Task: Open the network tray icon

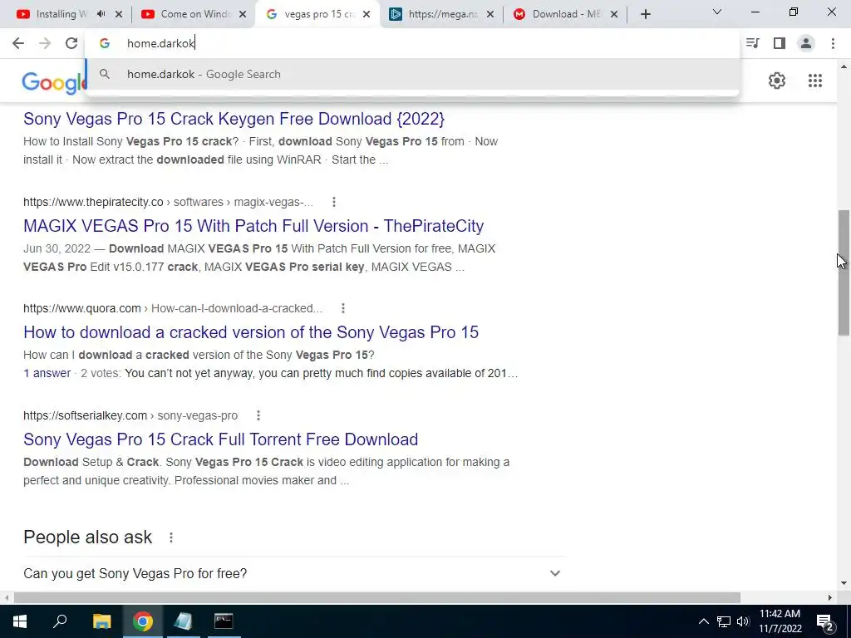Action: click(x=724, y=621)
